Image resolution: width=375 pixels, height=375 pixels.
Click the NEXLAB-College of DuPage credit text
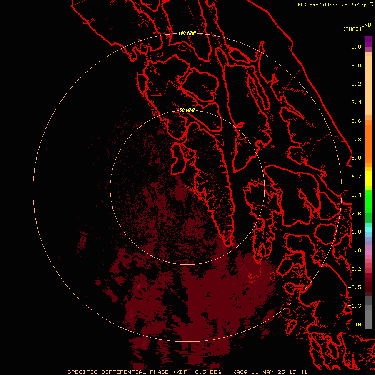coord(333,5)
